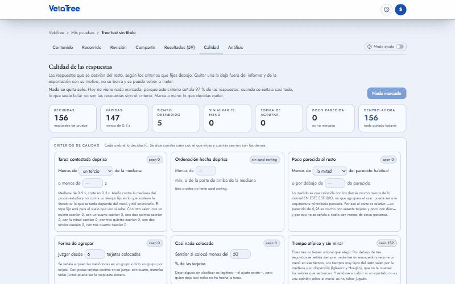Select the Resultados (59) tab
The image size is (455, 284).
pyautogui.click(x=179, y=47)
